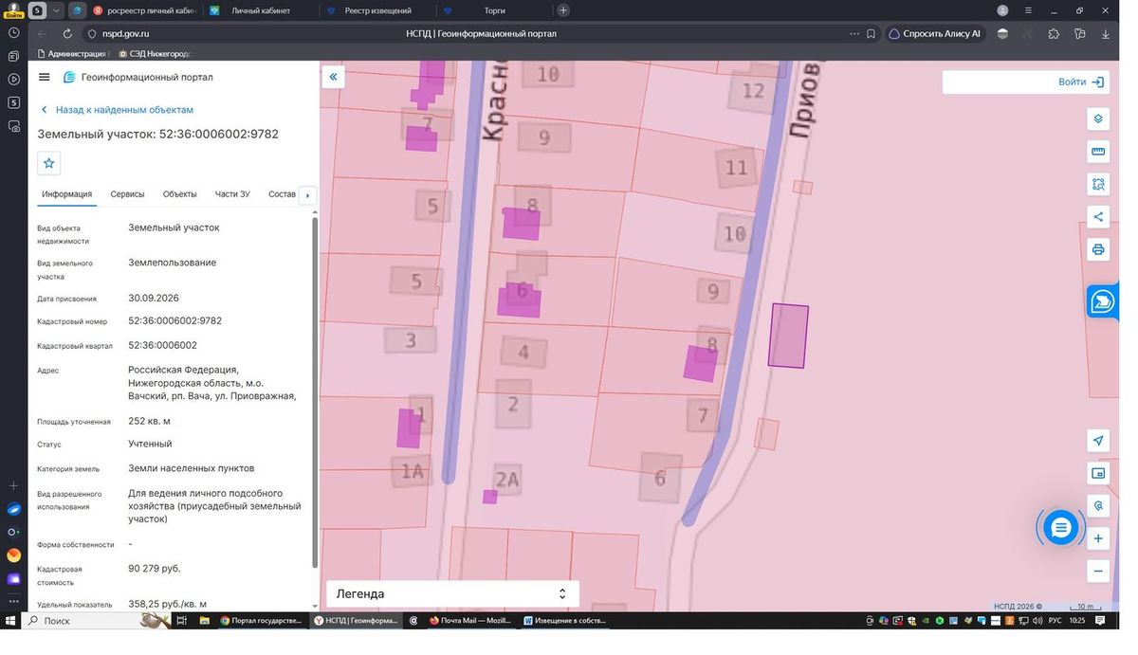Toggle the mini-map overview button
Screen dimensions: 1138x655
point(1098,473)
